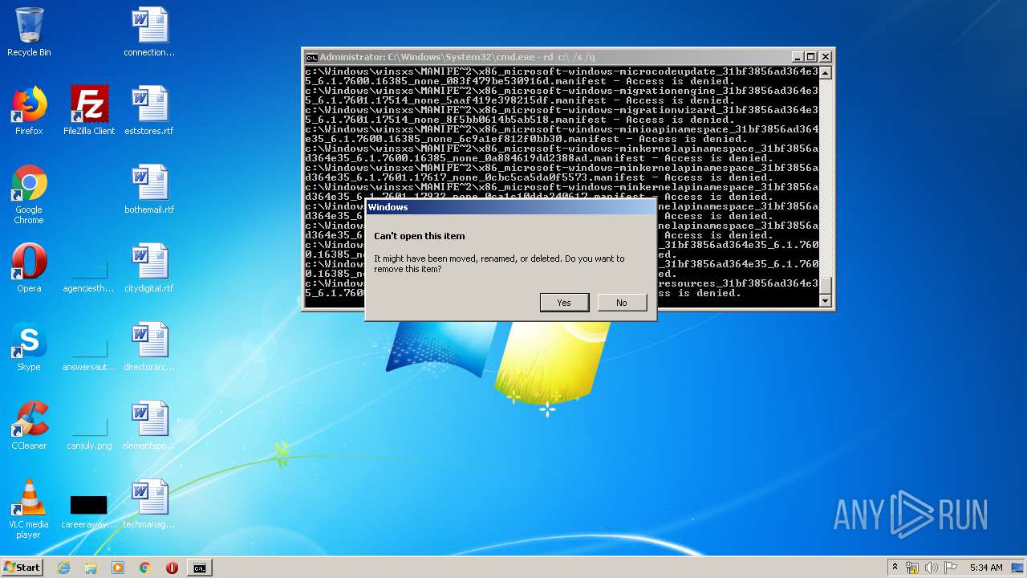The width and height of the screenshot is (1027, 578).
Task: Open Windows Explorer from the taskbar
Action: click(91, 568)
